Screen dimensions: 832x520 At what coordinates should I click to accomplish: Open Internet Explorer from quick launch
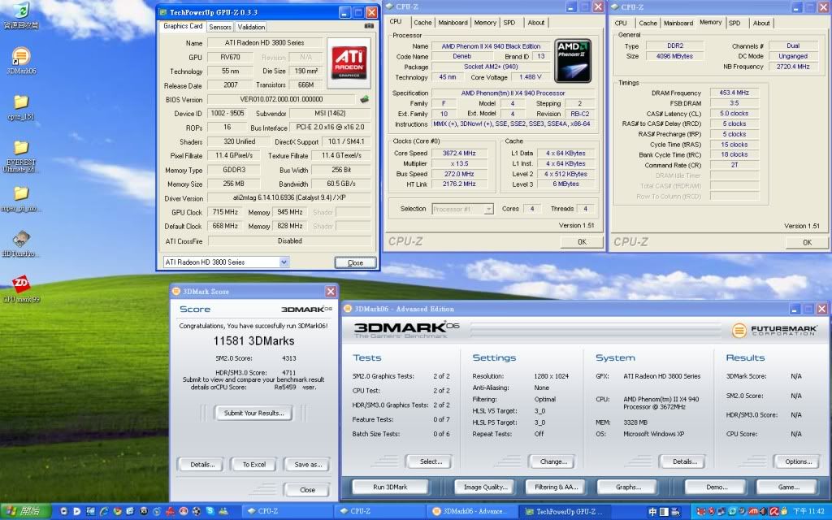[x=103, y=511]
